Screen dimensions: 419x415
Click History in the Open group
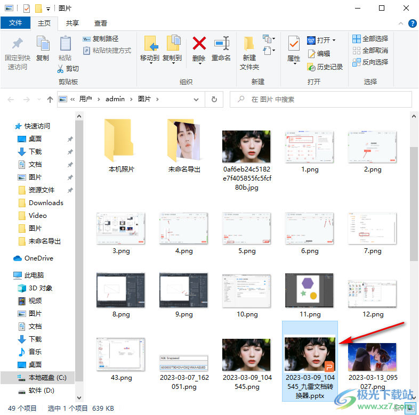click(x=325, y=67)
